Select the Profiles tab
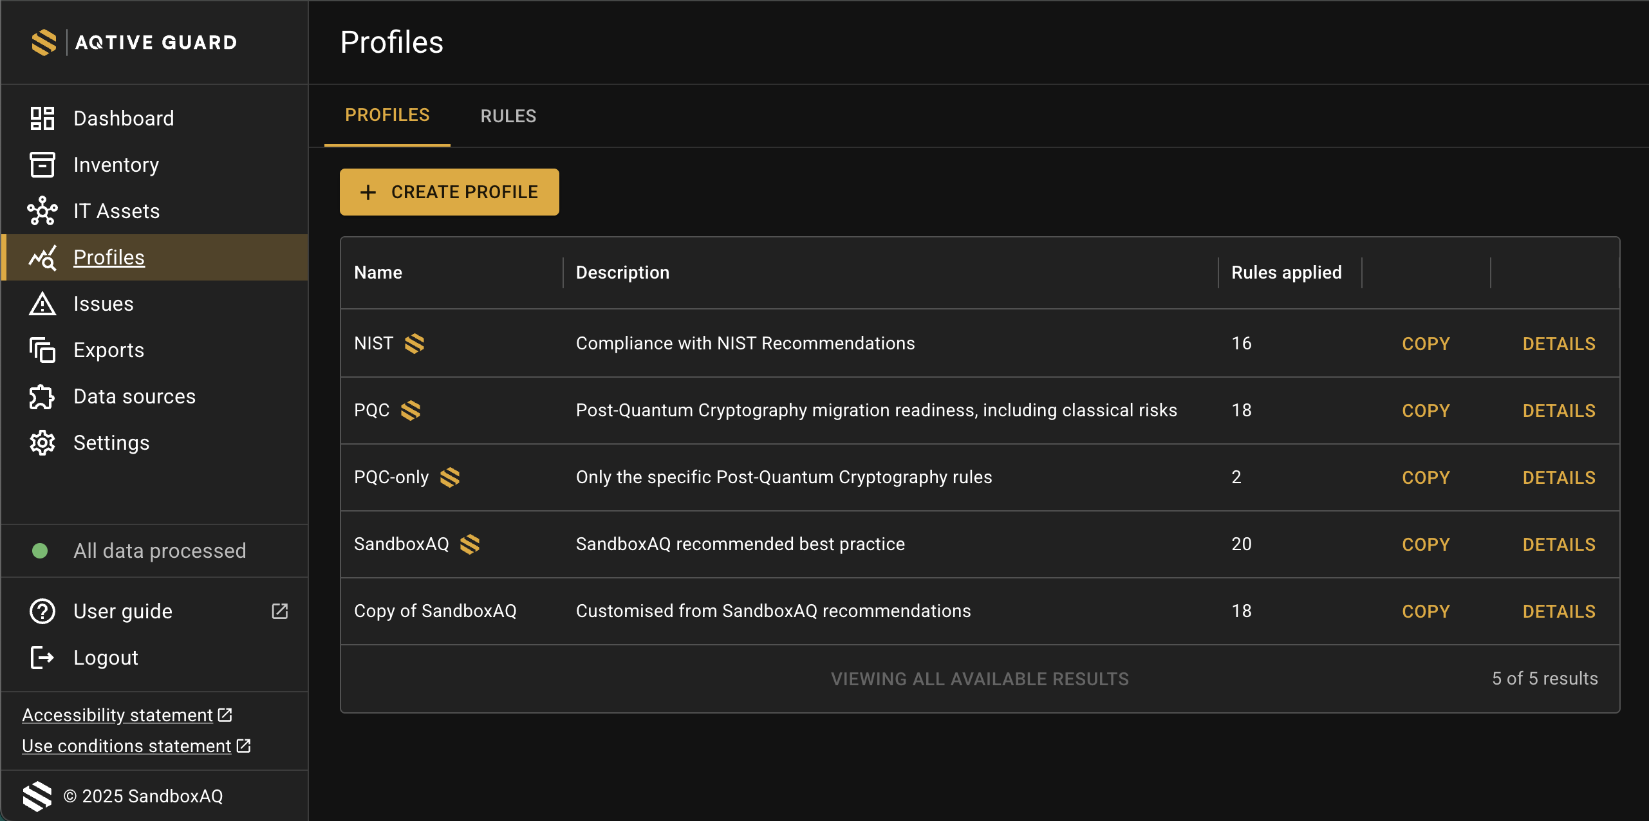 (x=387, y=115)
